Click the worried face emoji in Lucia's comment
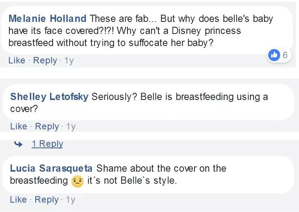 [x=77, y=181]
